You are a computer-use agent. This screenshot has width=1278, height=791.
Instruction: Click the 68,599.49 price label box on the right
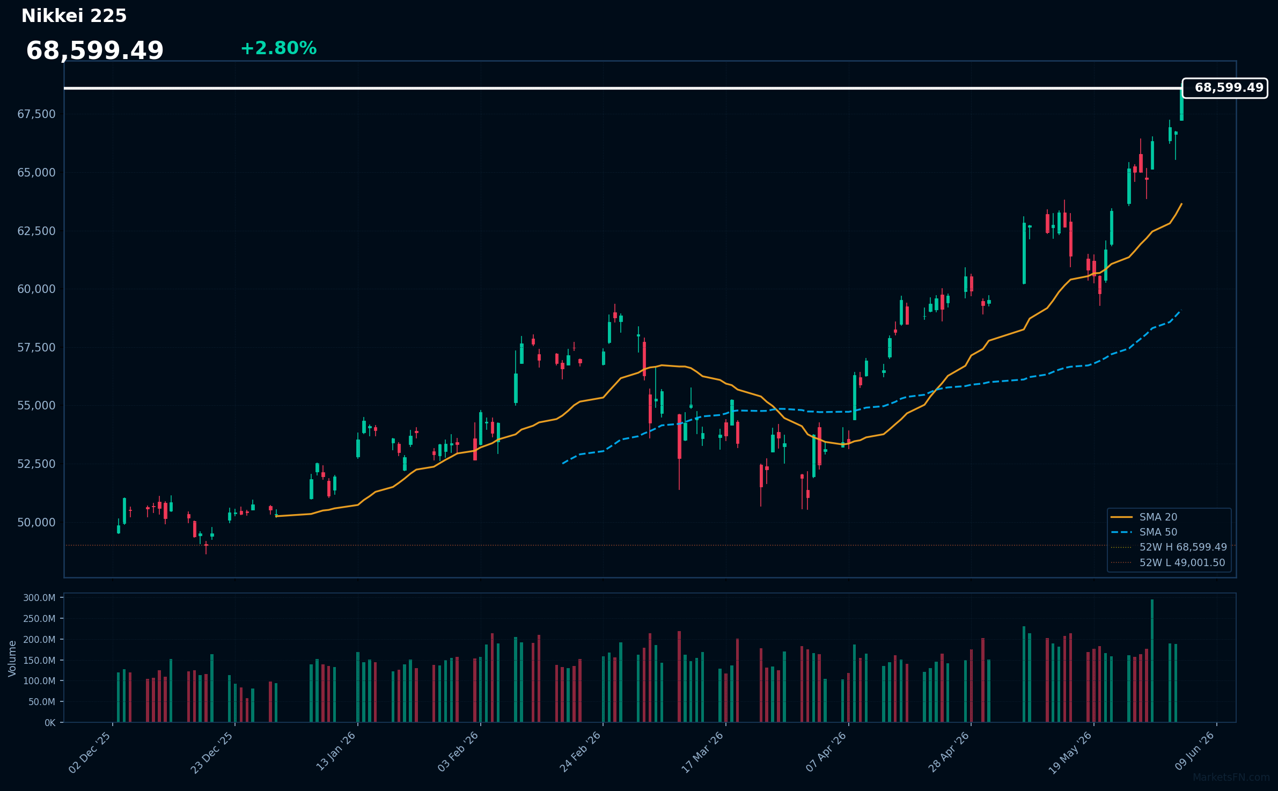pos(1225,88)
